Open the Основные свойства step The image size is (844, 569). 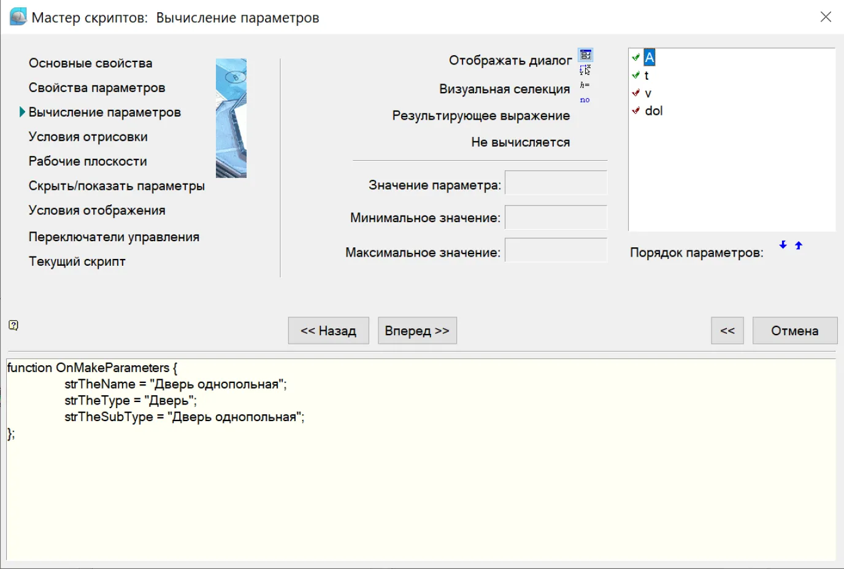click(90, 63)
